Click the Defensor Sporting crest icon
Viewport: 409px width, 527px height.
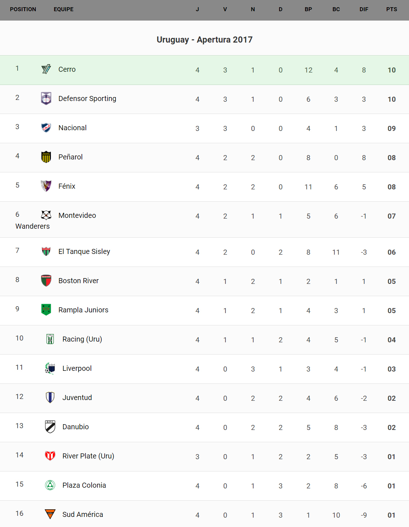[x=46, y=98]
